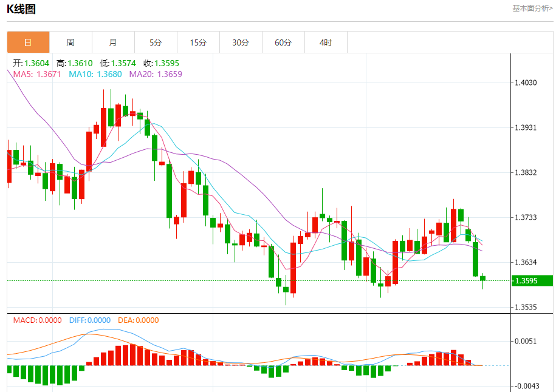Open the 15分 interval tab

(198, 42)
